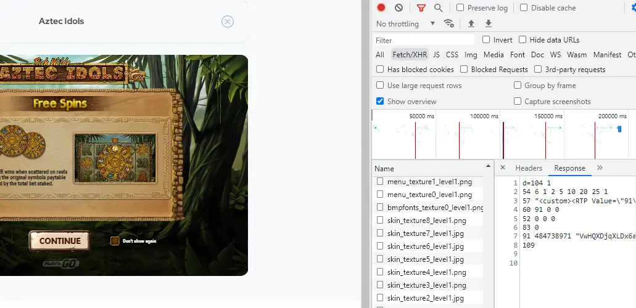Select the Manifest type filter
This screenshot has height=308, width=636.
point(607,55)
